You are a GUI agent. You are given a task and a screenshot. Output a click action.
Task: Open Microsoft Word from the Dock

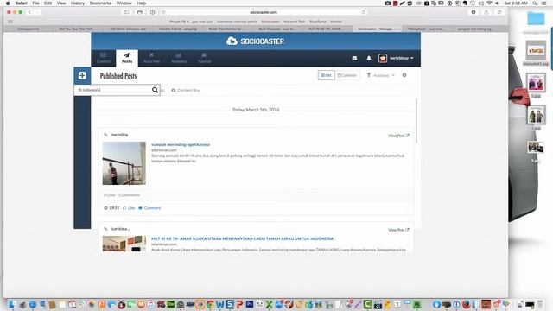(x=220, y=304)
